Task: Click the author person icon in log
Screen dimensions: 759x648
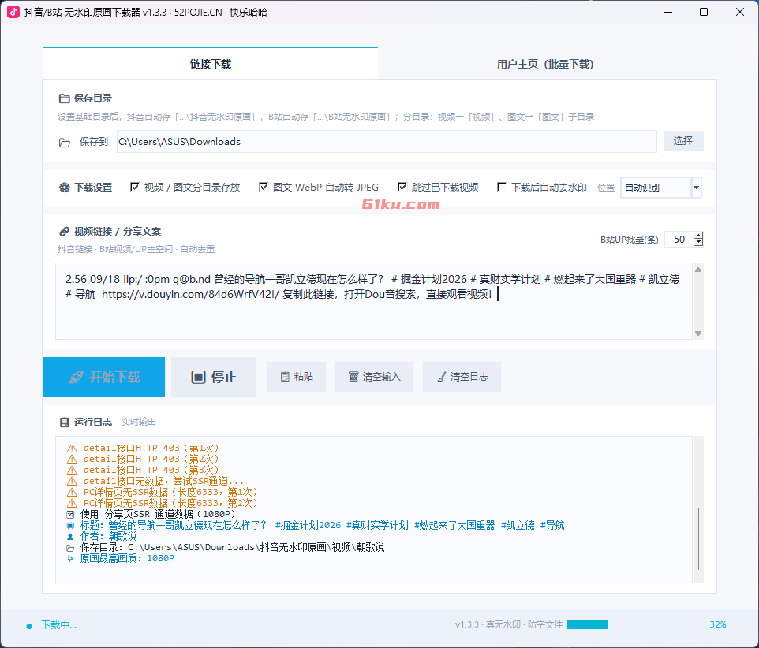Action: (71, 537)
